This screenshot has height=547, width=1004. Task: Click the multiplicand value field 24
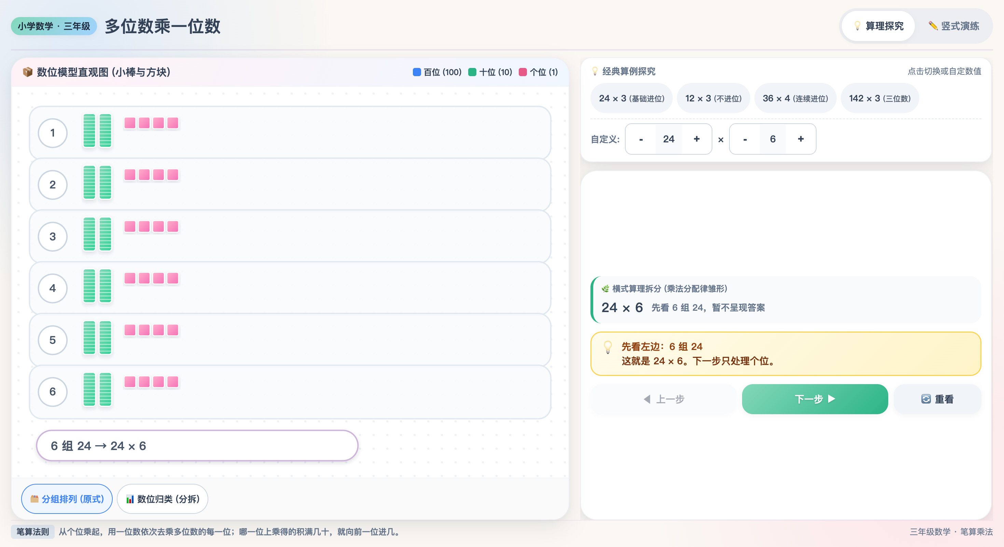tap(669, 139)
